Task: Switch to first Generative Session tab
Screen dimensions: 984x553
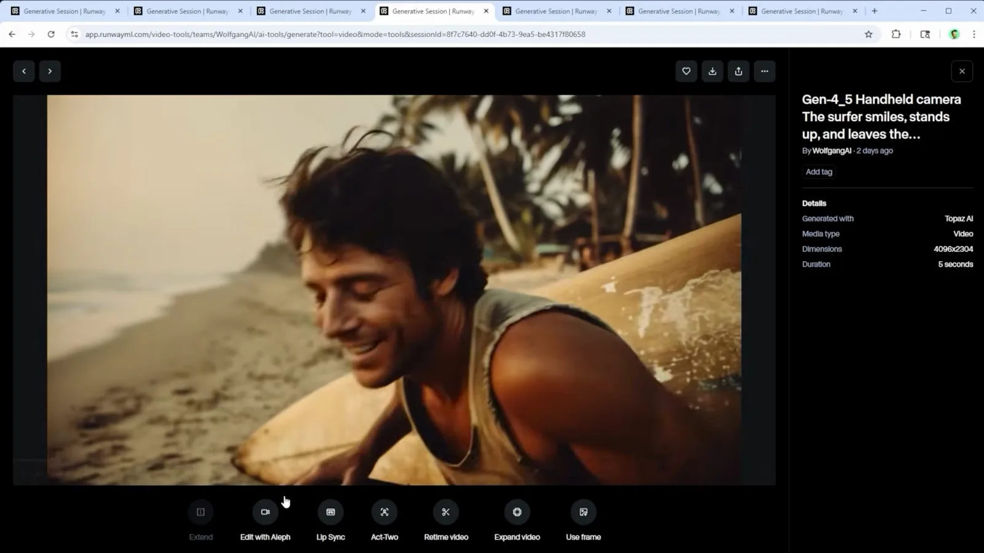Action: click(65, 11)
